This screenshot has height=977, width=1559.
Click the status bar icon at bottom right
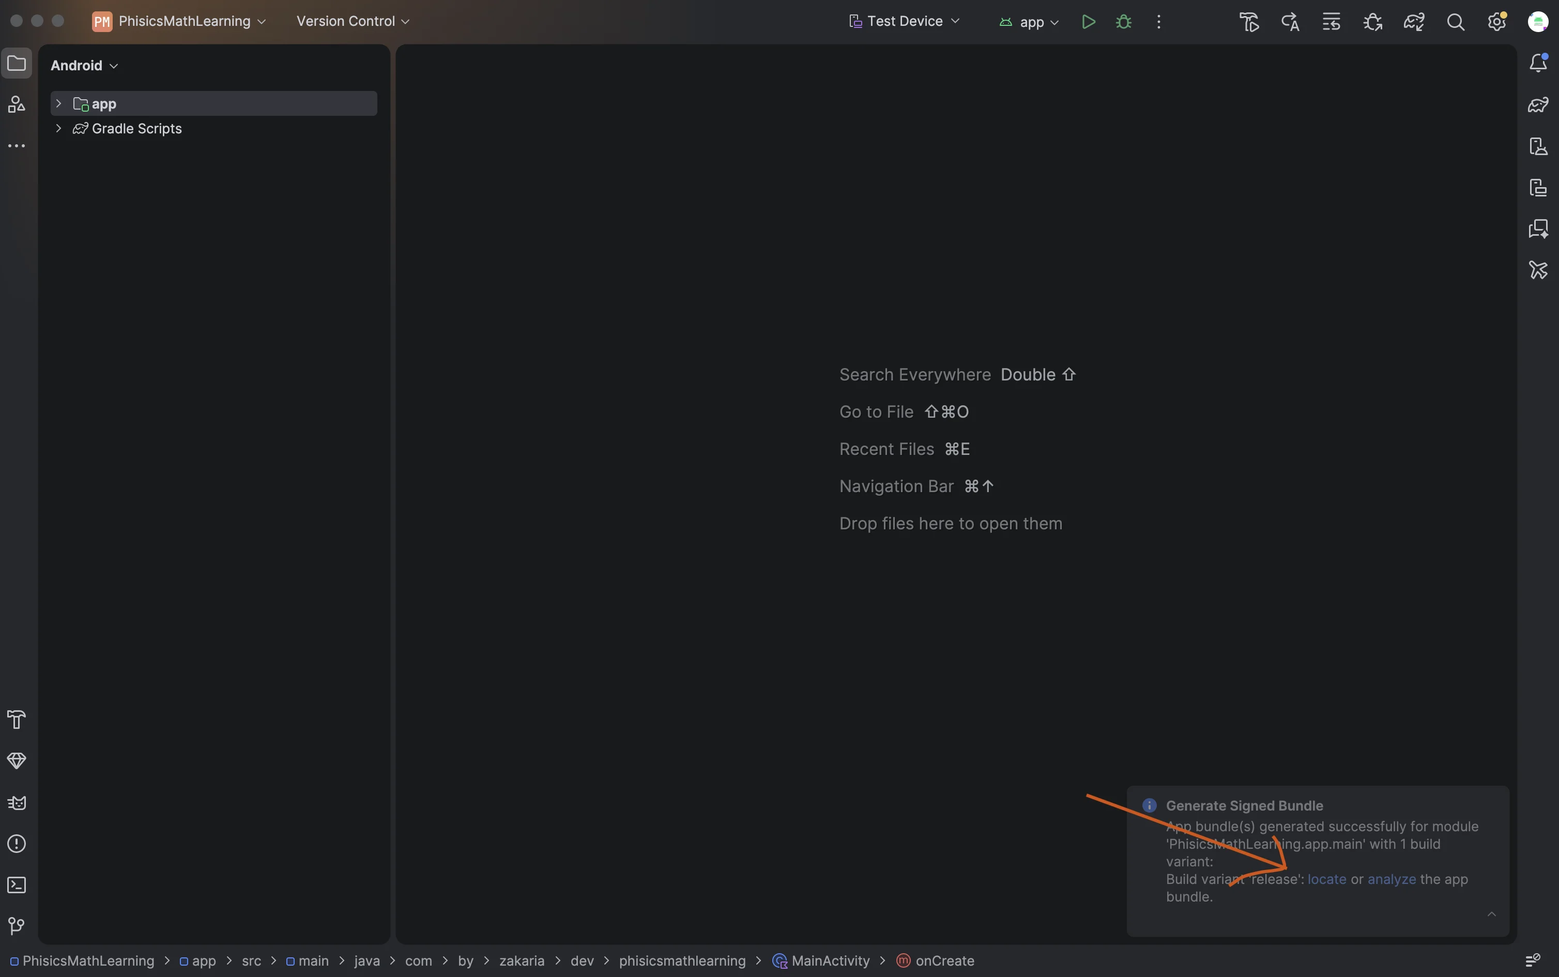[1533, 960]
